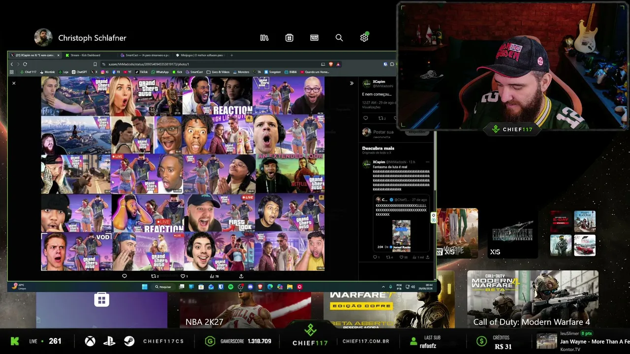This screenshot has width=630, height=354.
Task: Open the ChatGPT bookmark
Action: click(x=80, y=72)
